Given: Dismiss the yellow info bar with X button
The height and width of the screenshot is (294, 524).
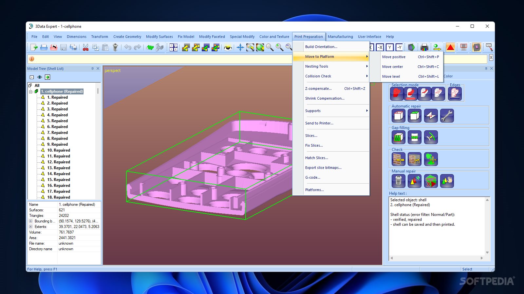Looking at the screenshot, I should 491,57.
